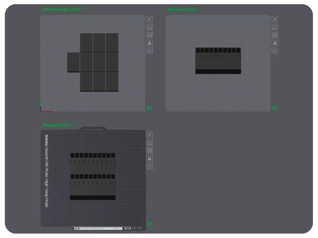Open settings for Storage (x10) plate

(275, 50)
